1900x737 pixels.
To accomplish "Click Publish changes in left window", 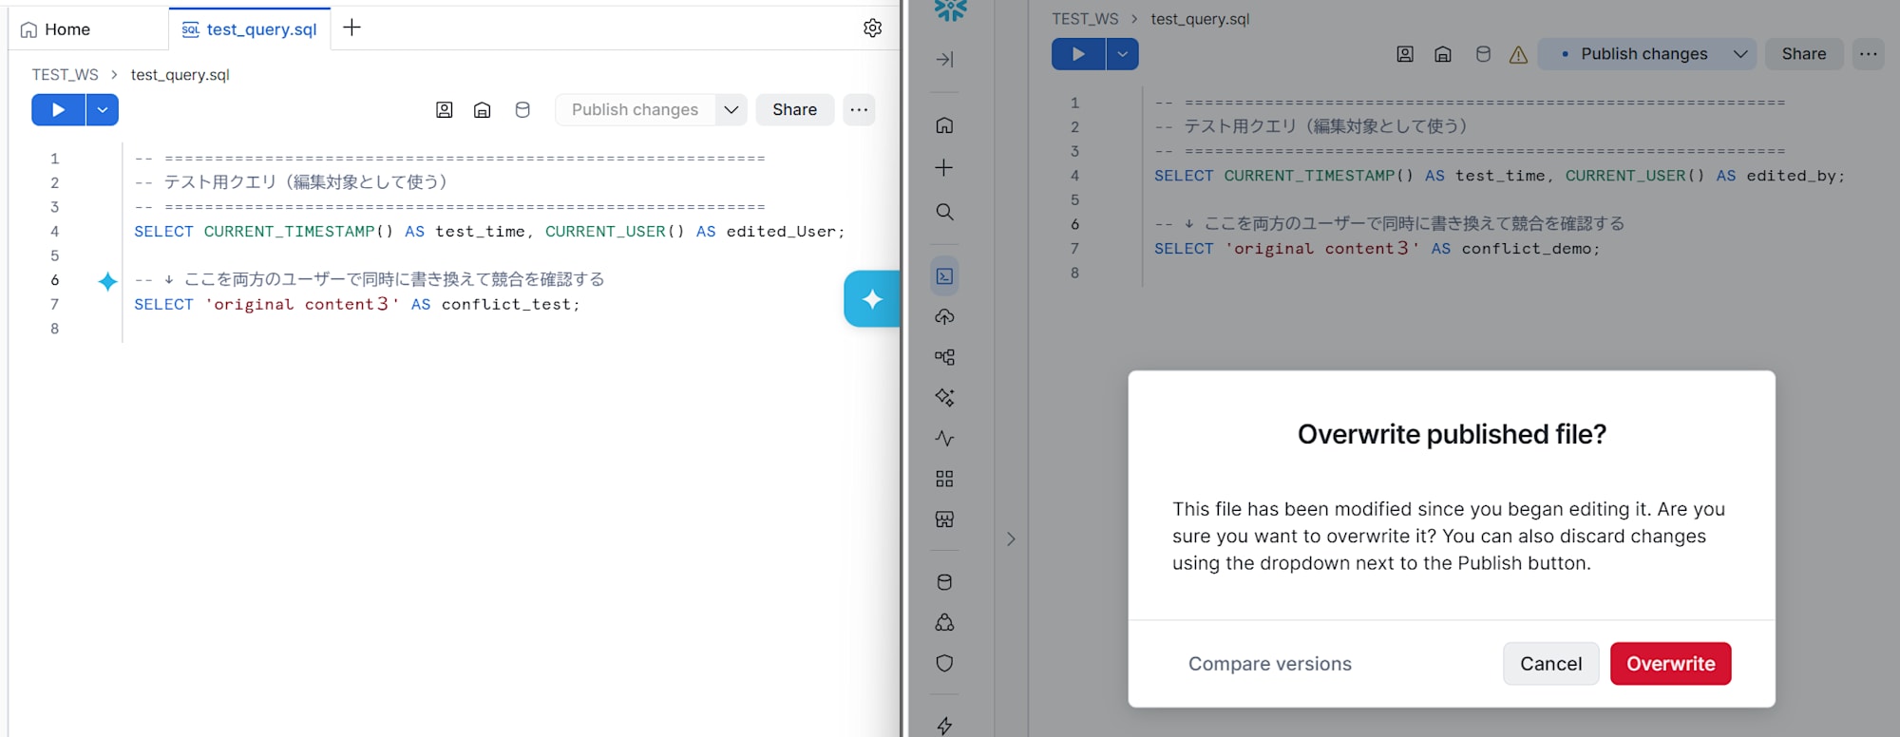I will (635, 110).
